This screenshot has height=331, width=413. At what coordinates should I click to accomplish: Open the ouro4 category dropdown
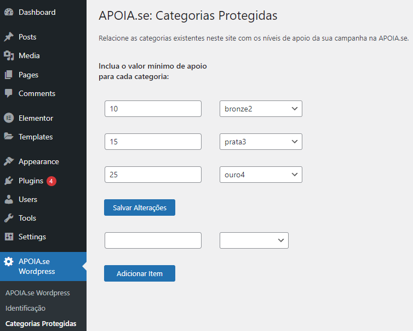[261, 175]
